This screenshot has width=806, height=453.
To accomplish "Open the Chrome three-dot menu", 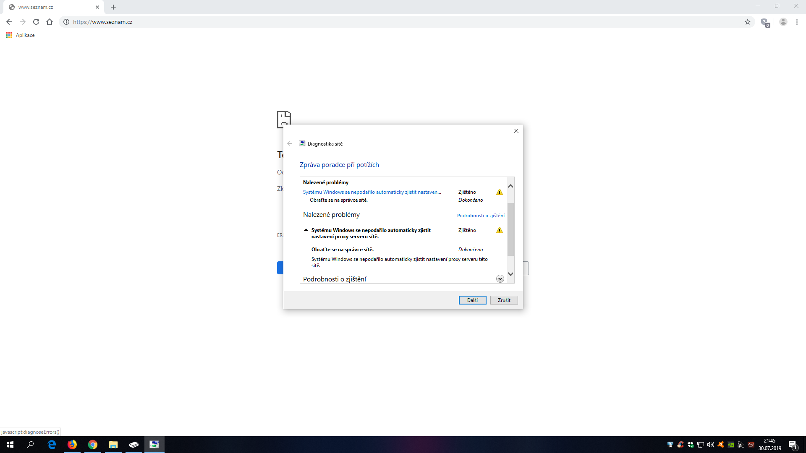I will (x=797, y=22).
